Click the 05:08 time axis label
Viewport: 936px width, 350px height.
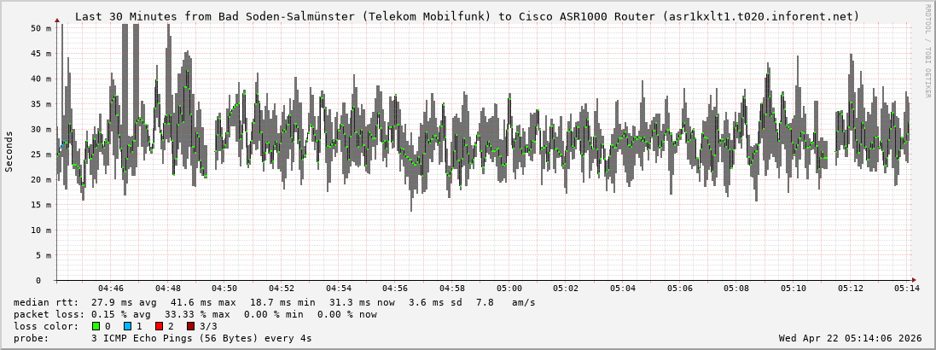pyautogui.click(x=736, y=289)
